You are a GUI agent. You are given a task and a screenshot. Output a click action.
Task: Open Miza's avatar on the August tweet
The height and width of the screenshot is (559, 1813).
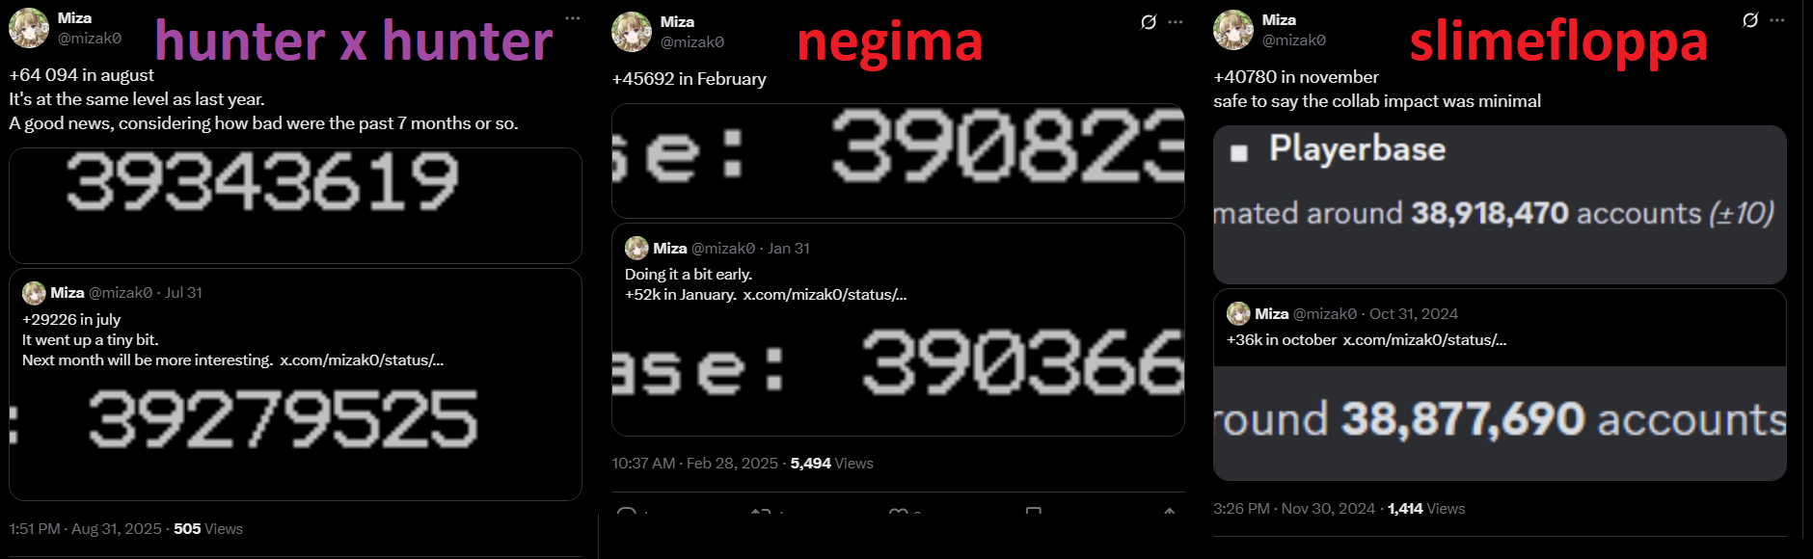29,28
